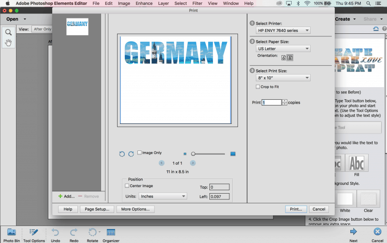Viewport: 387px width, 243px height.
Task: Click the Page Setup... button
Action: pyautogui.click(x=97, y=209)
